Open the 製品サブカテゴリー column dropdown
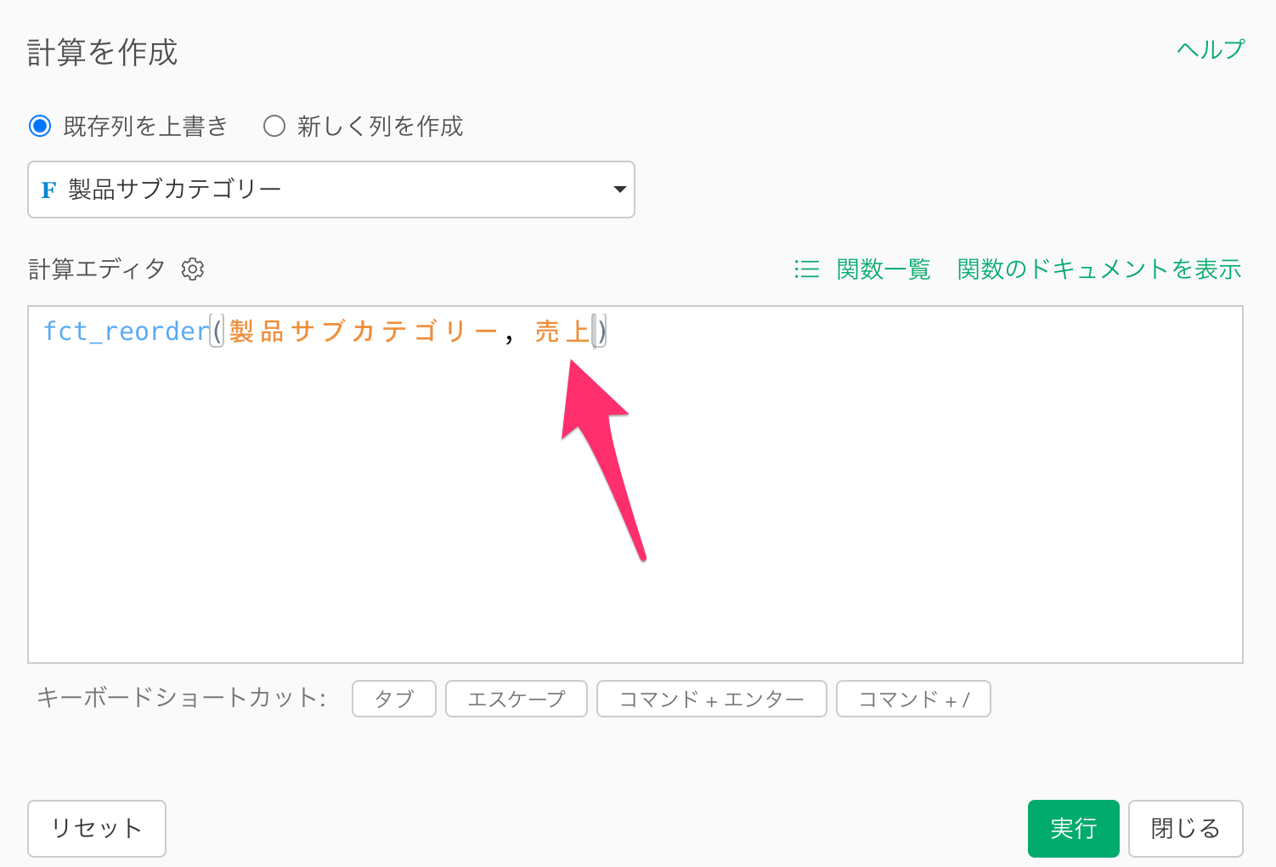This screenshot has width=1276, height=867. 330,190
